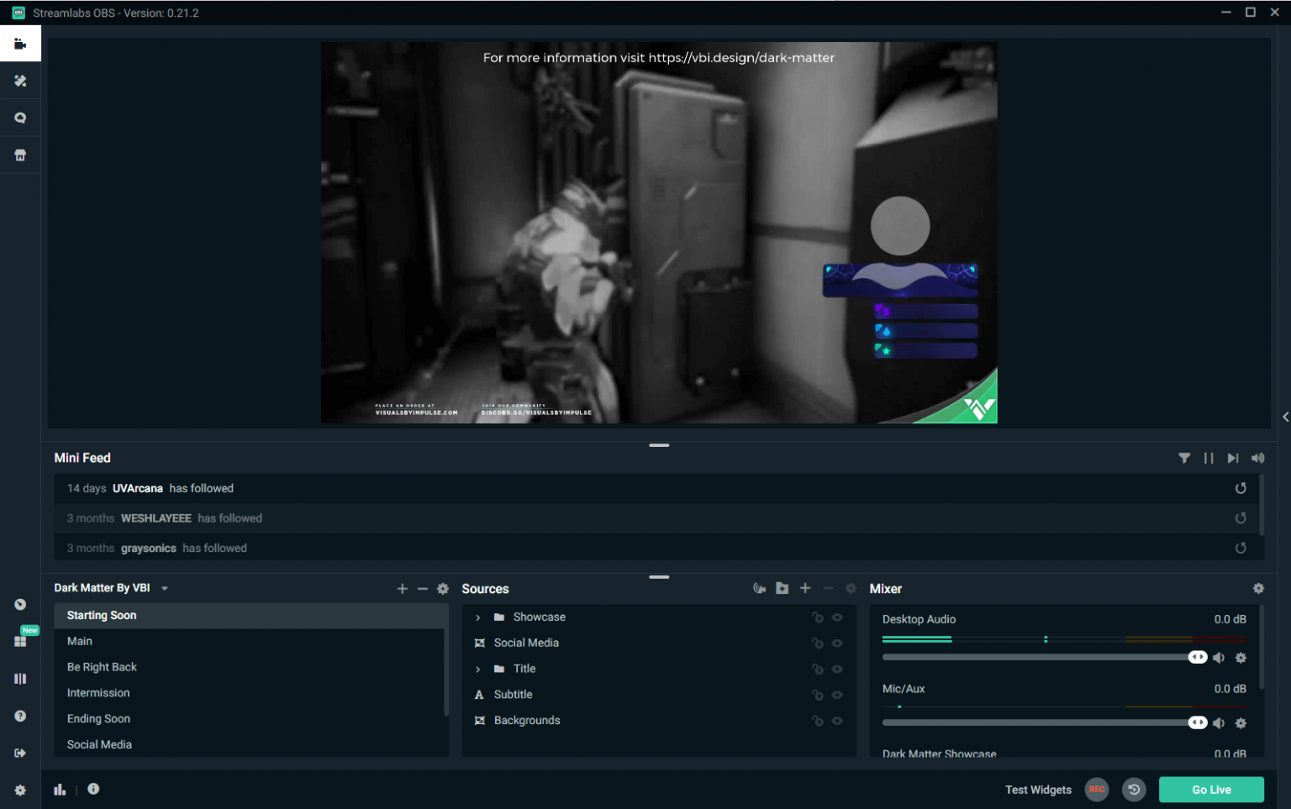Open the App Store icon in sidebar
Viewport: 1291px width, 809px height.
[20, 155]
